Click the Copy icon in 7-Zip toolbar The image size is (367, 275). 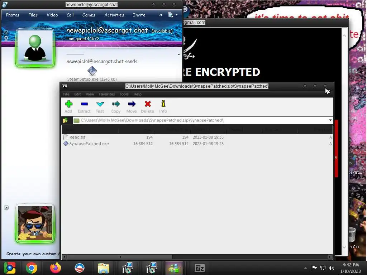click(116, 104)
